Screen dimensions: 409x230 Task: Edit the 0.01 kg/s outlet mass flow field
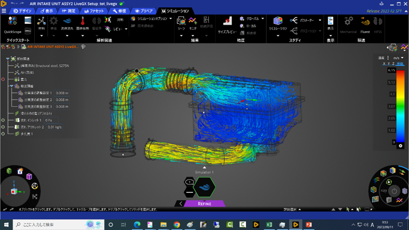coord(54,127)
